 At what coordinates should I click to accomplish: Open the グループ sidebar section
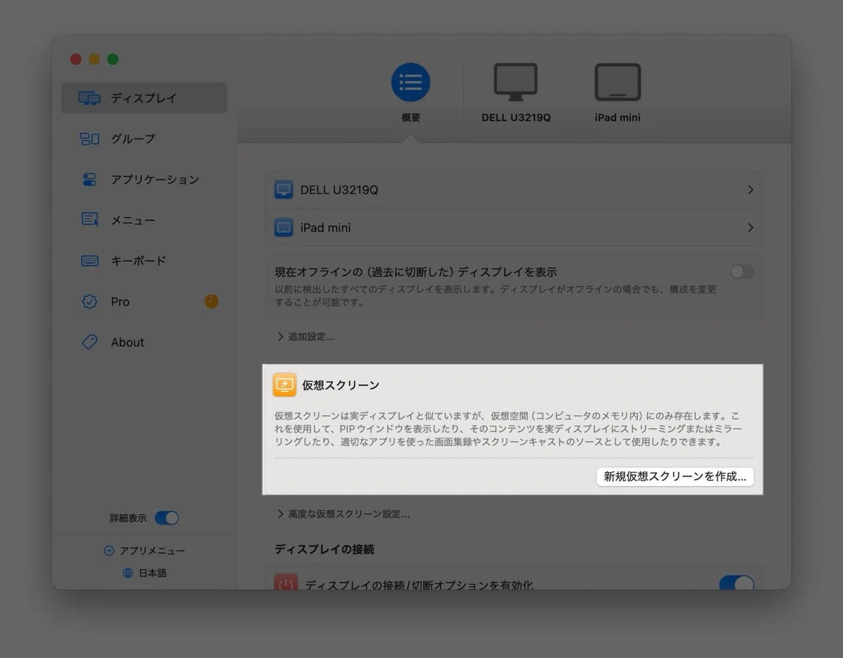click(x=144, y=139)
